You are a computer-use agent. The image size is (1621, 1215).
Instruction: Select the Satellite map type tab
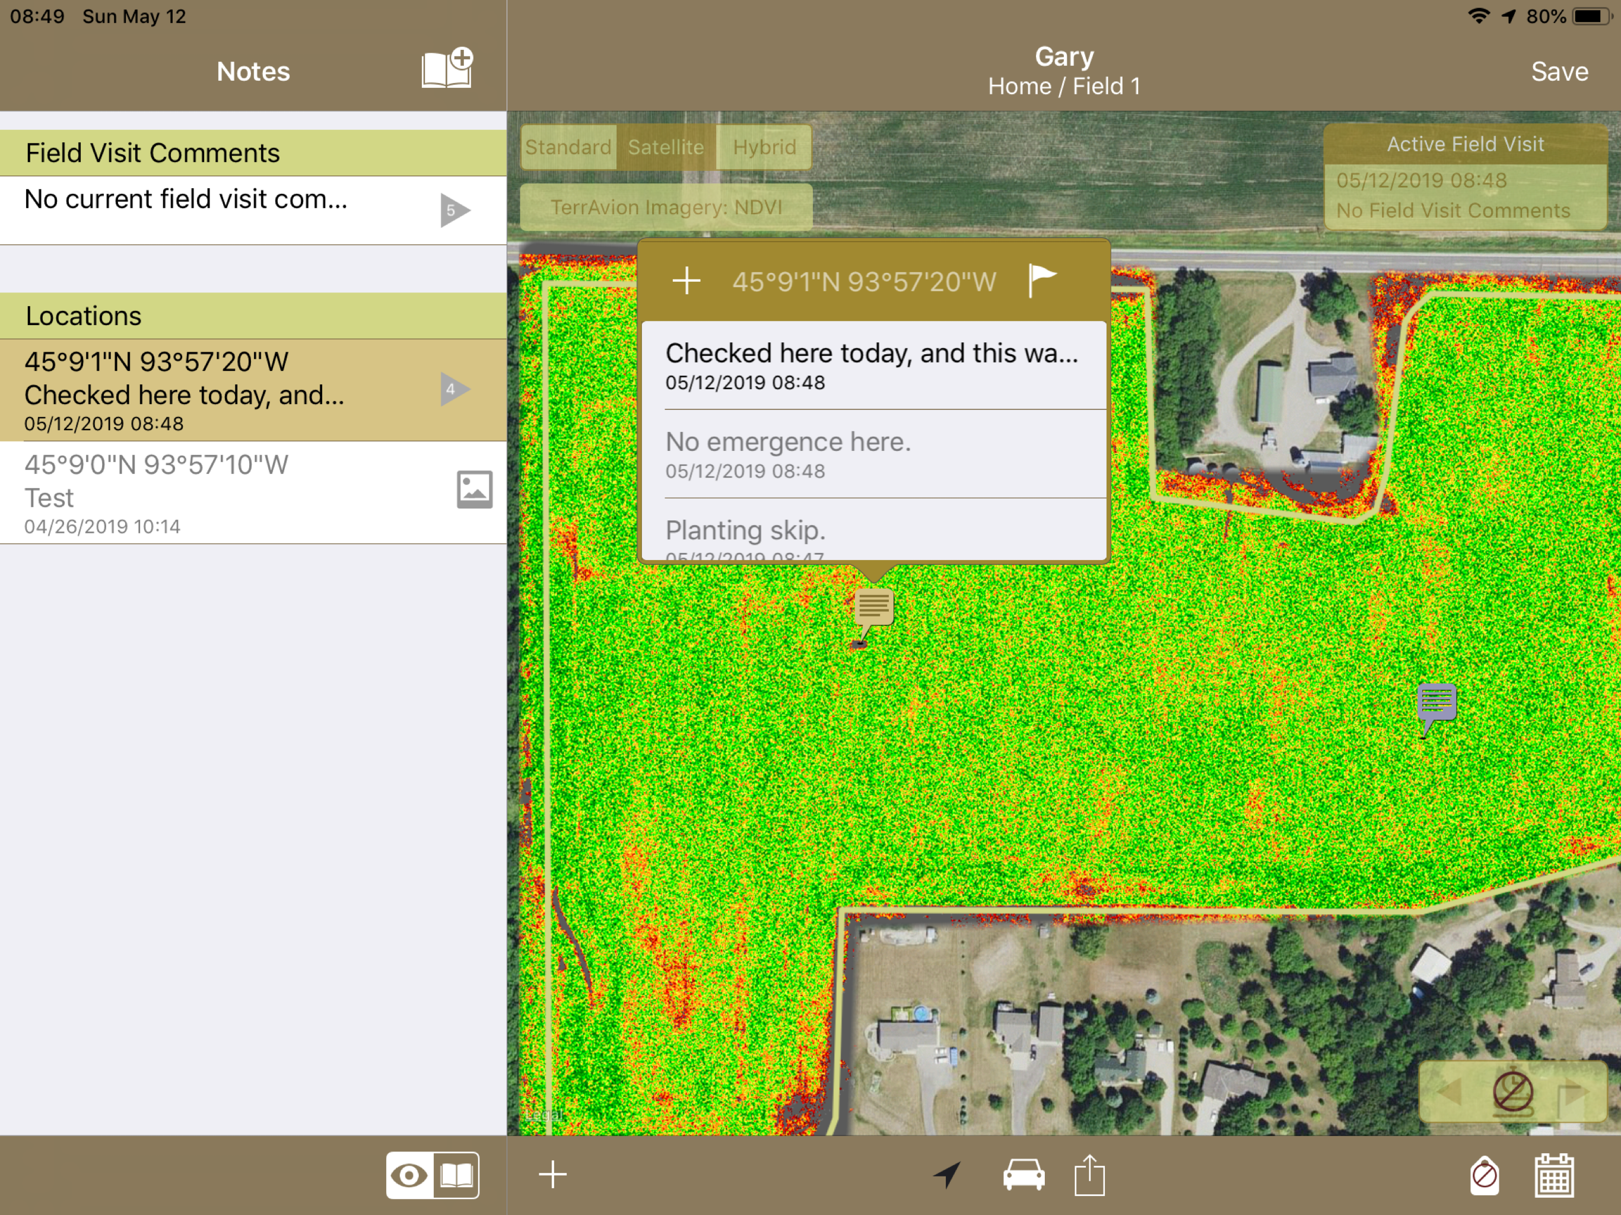point(665,147)
